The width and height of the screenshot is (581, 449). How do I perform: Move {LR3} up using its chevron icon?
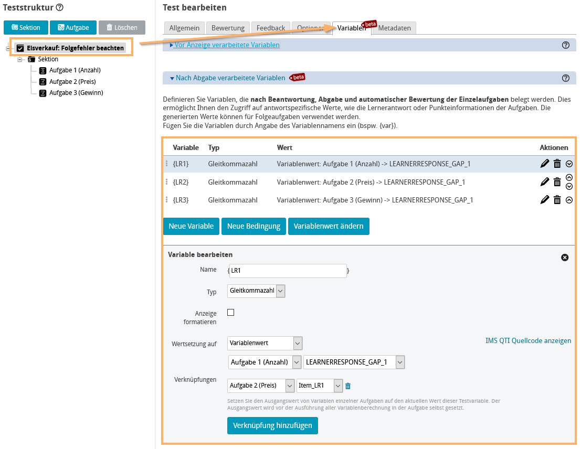569,200
